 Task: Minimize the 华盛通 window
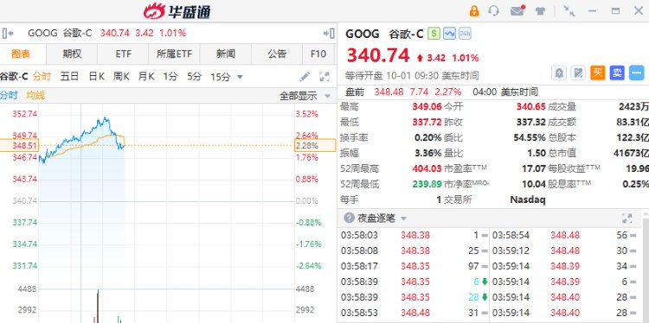tap(592, 10)
